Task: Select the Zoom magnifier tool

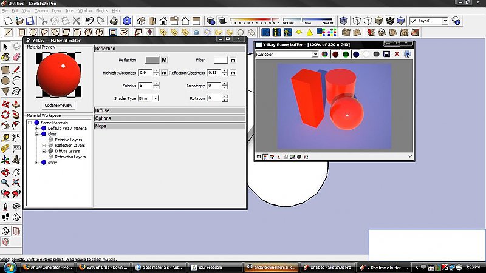Action: click(5, 183)
